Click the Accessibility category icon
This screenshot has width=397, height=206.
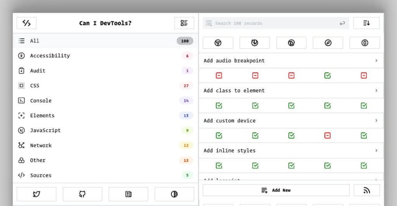(x=22, y=56)
